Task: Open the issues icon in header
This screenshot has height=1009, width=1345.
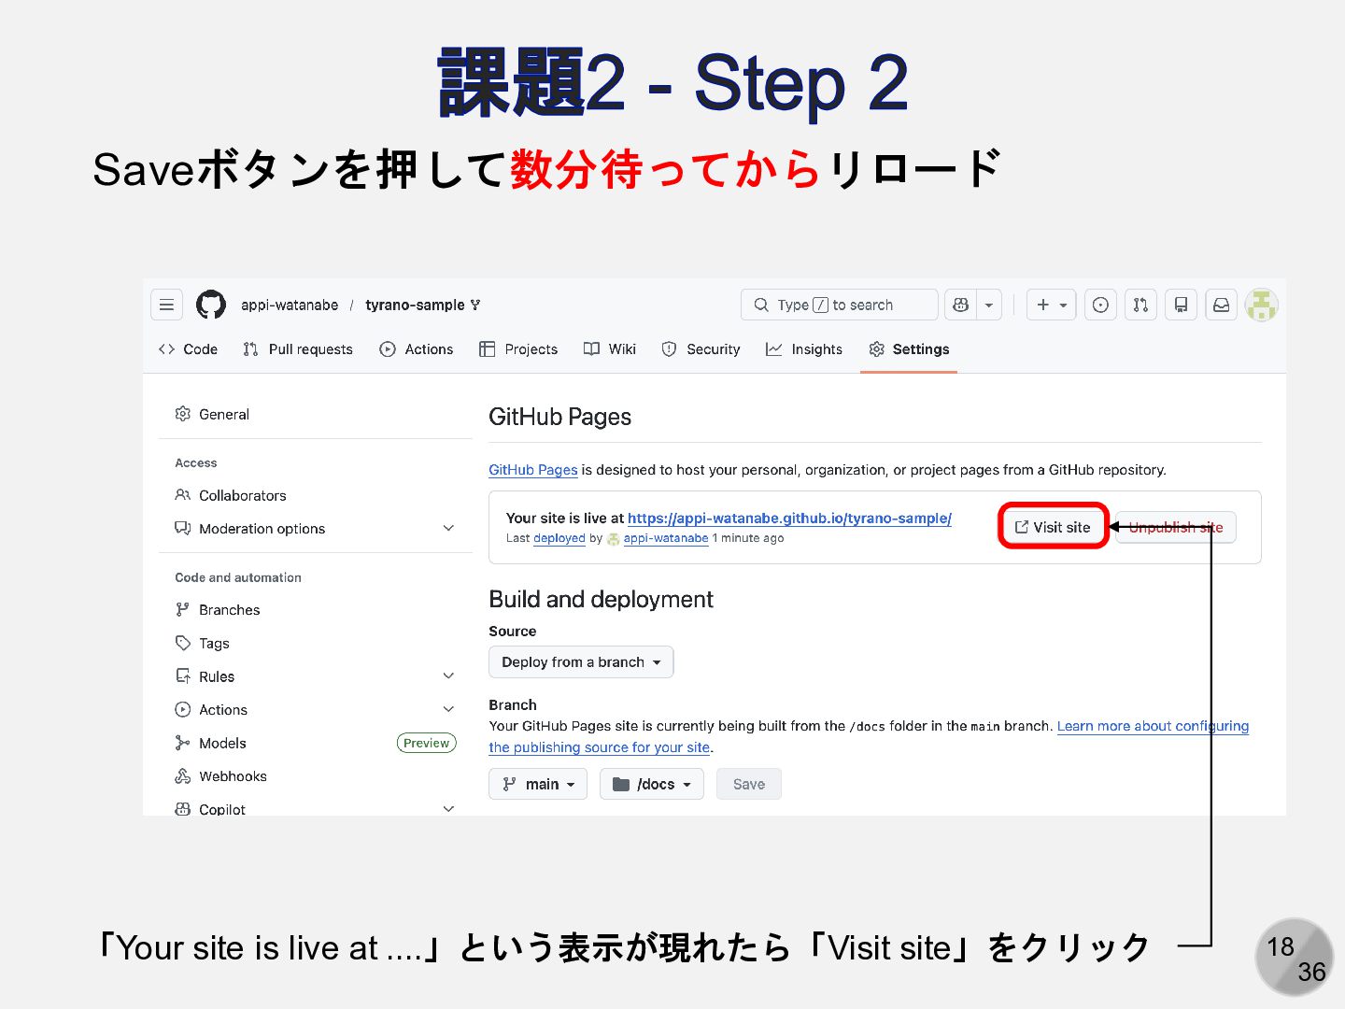Action: 1100,305
